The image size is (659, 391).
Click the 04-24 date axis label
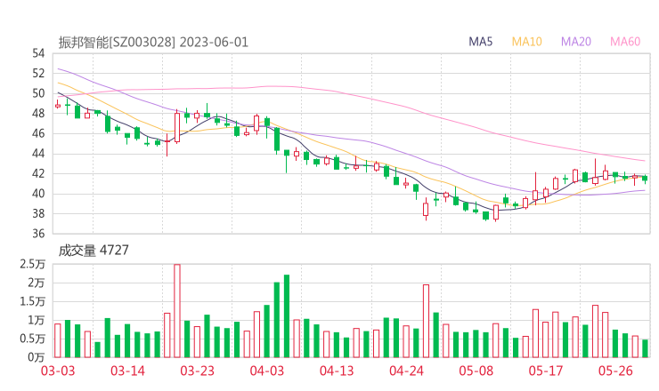coord(406,371)
